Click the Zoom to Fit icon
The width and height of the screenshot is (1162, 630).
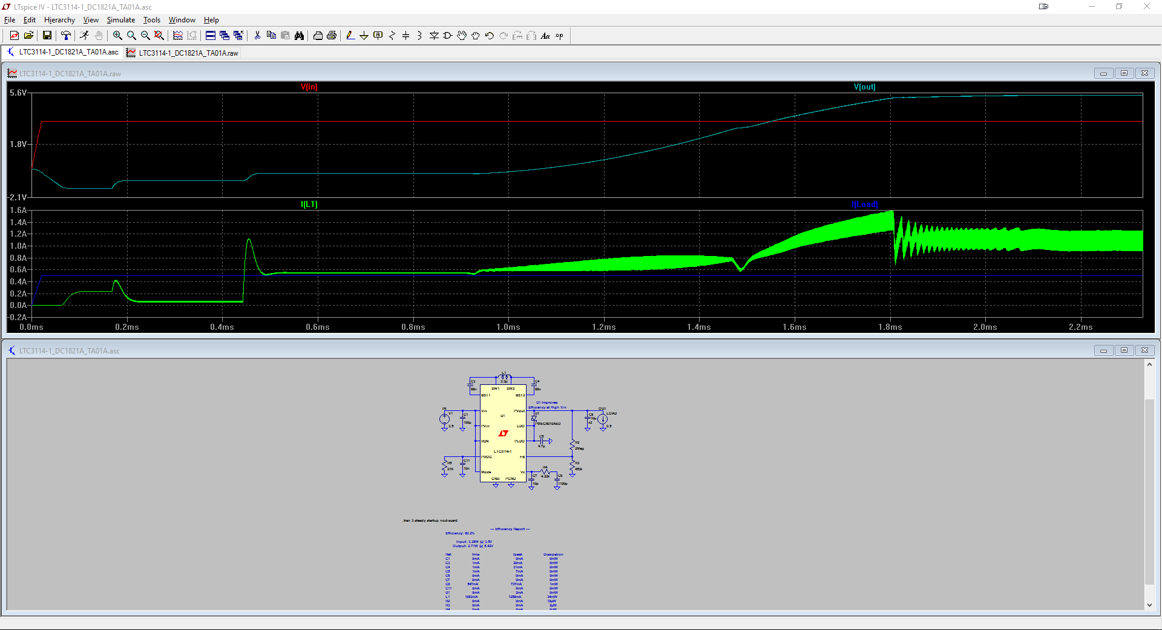pos(159,36)
